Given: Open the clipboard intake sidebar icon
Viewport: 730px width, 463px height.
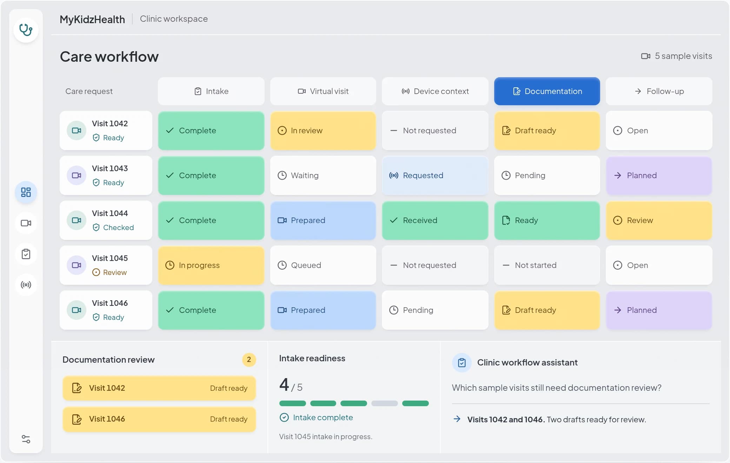Looking at the screenshot, I should pyautogui.click(x=26, y=254).
